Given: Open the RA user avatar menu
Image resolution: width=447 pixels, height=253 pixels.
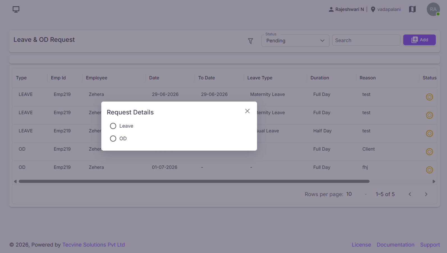Looking at the screenshot, I should pyautogui.click(x=433, y=9).
